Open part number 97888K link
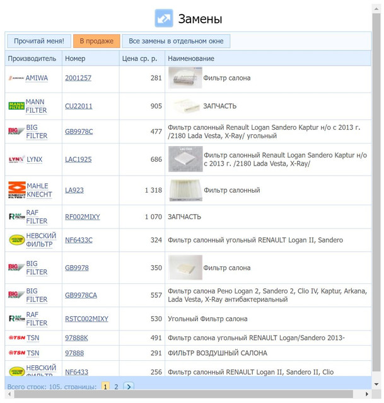 pos(76,338)
